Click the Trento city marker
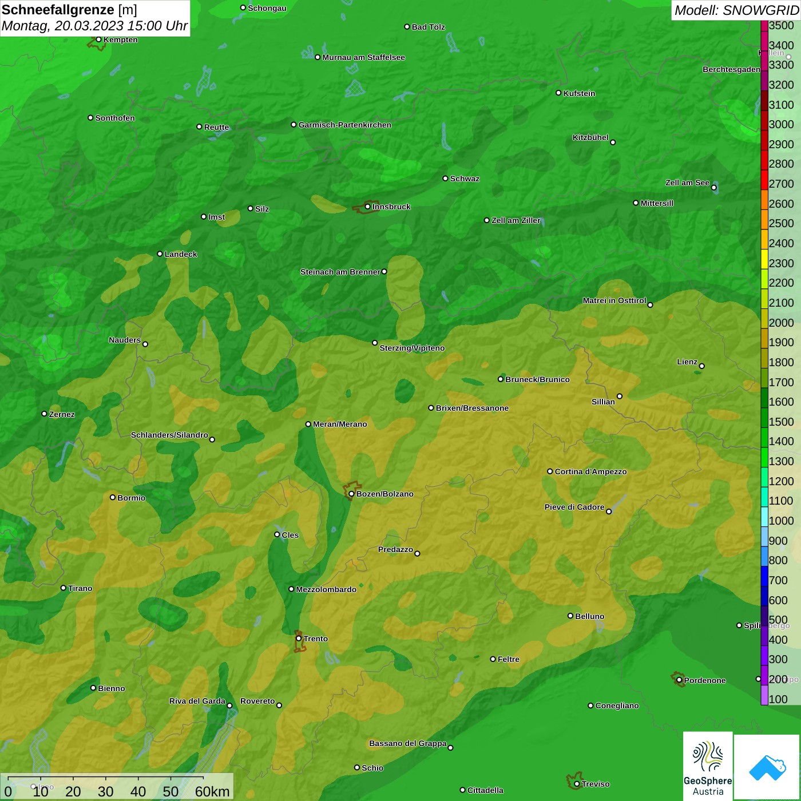This screenshot has width=801, height=801. point(299,639)
